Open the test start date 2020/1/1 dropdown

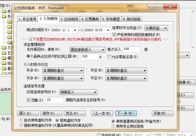(x=75, y=30)
